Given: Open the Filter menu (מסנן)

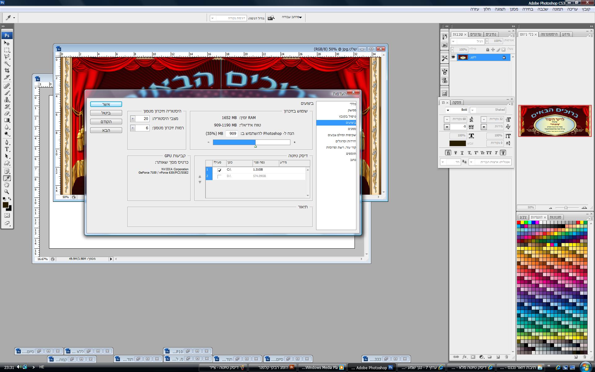Looking at the screenshot, I should [x=514, y=9].
